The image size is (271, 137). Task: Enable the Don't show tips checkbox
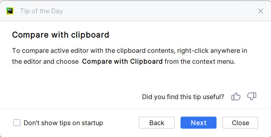click(17, 123)
